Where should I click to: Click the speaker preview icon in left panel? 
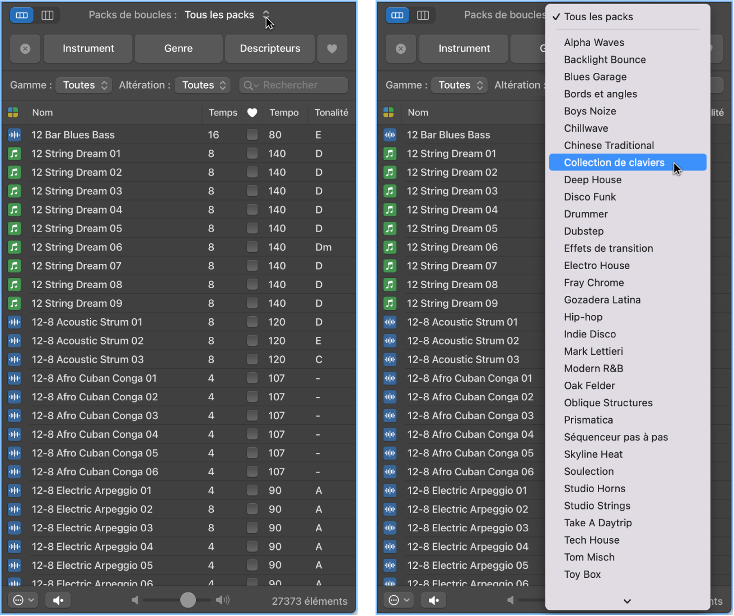pos(58,600)
